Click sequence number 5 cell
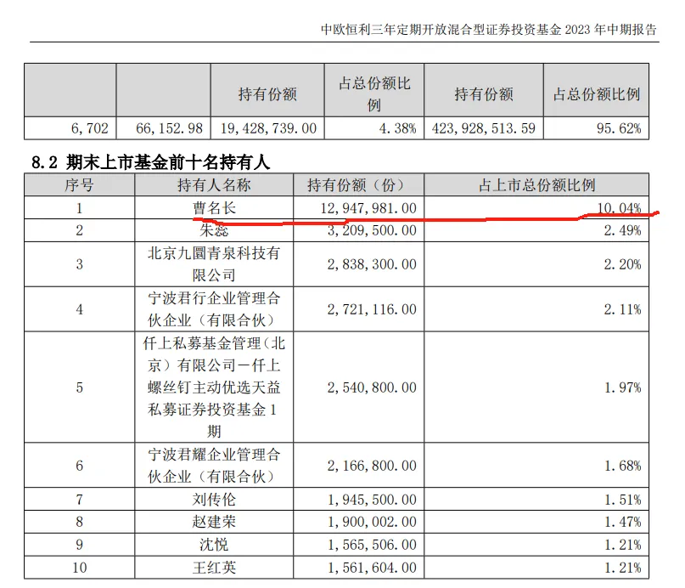 [x=79, y=387]
